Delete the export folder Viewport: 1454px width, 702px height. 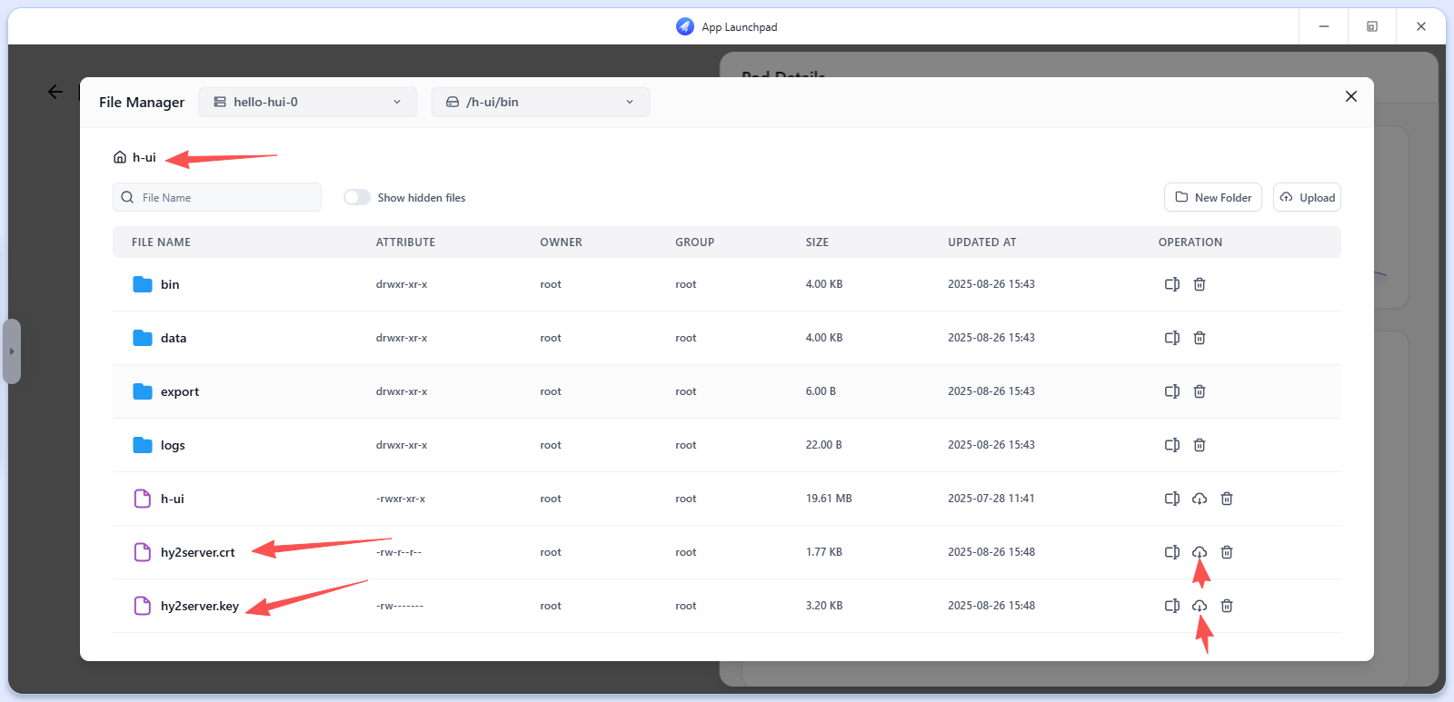pyautogui.click(x=1199, y=391)
